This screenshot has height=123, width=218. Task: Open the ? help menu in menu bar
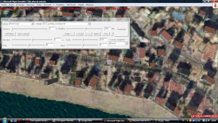pyautogui.click(x=53, y=5)
